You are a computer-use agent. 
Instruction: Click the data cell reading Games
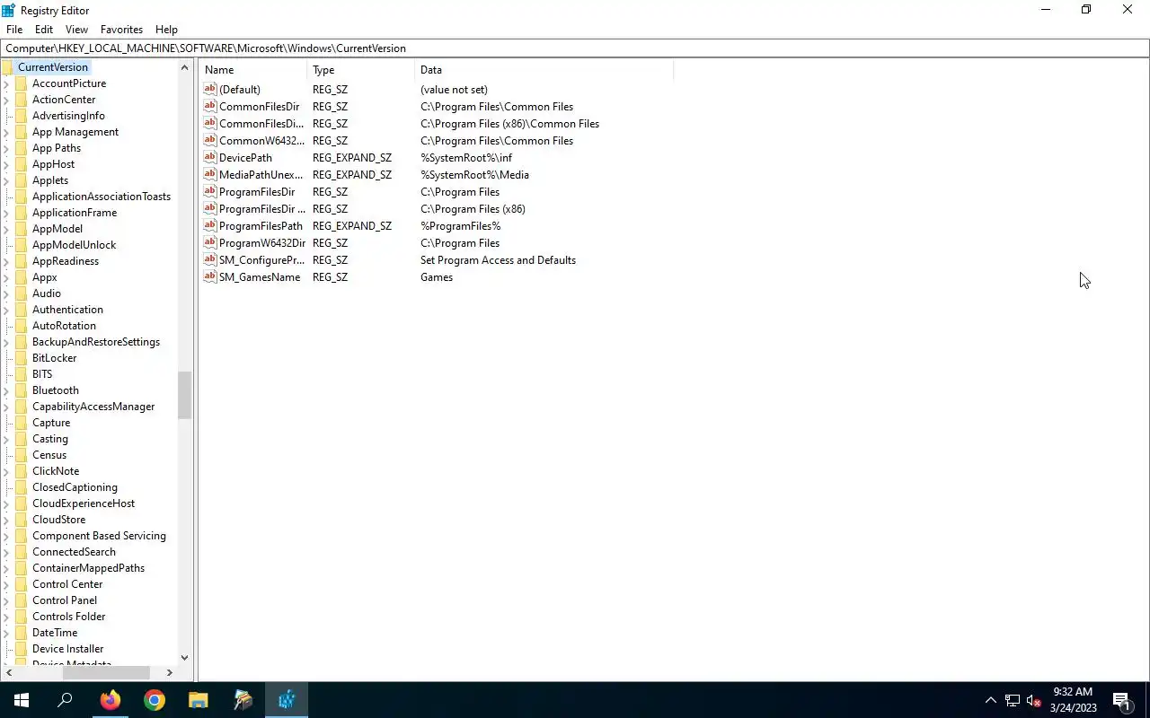pos(437,277)
